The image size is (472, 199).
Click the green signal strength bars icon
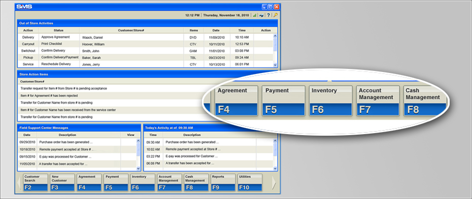[254, 15]
